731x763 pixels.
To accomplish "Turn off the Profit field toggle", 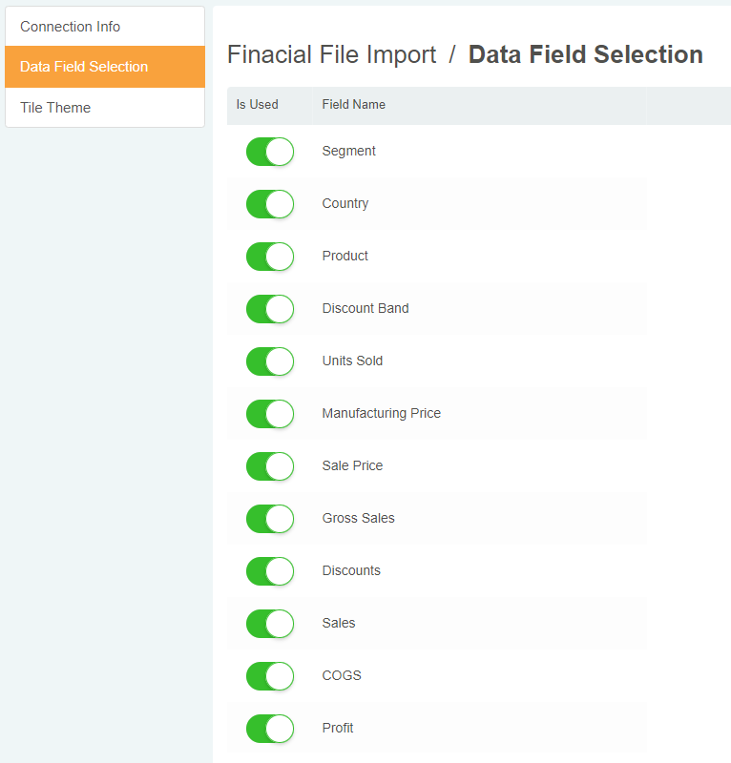I will click(x=269, y=729).
